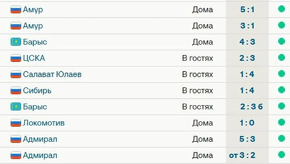
Task: Click the flag icon next to Салават Юлаев
Action: 15,74
